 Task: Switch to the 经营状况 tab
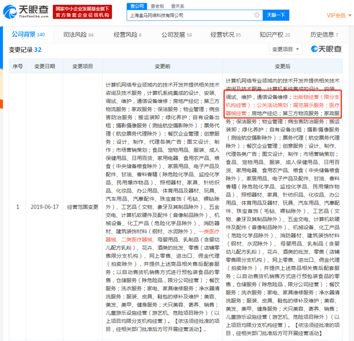[x=225, y=35]
